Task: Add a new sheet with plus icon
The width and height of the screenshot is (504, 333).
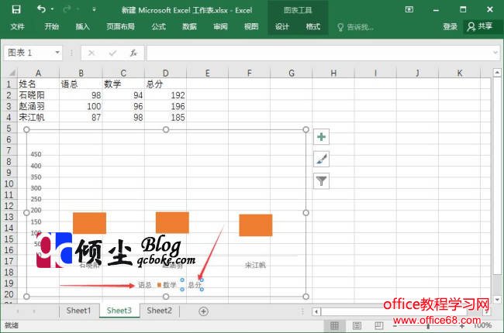Action: 203,311
